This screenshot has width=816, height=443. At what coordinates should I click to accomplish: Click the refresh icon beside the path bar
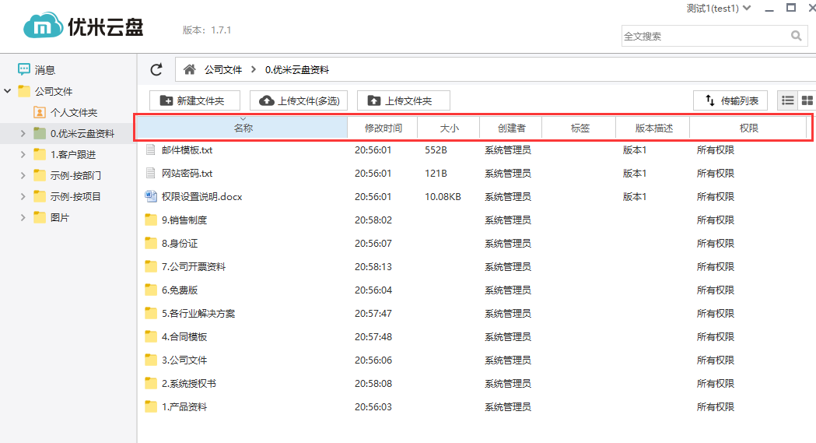pos(156,70)
